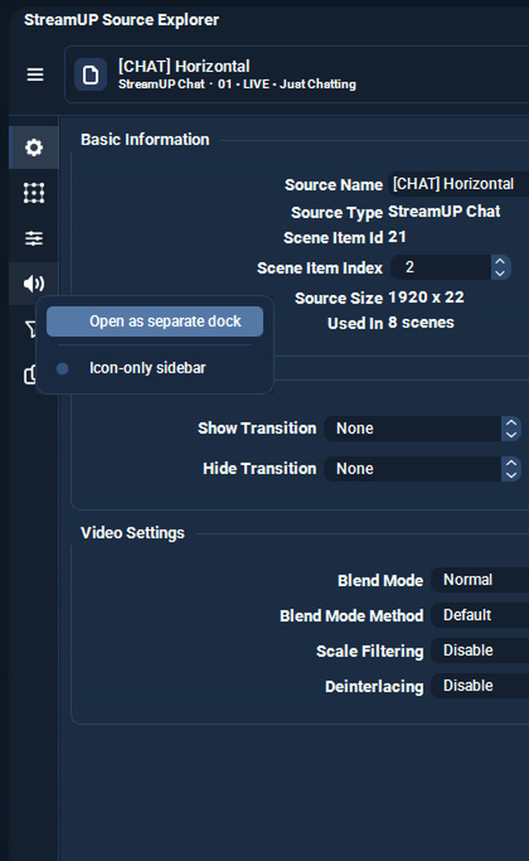Choose Open as separate dock
Screen dimensions: 529x861
click(155, 321)
